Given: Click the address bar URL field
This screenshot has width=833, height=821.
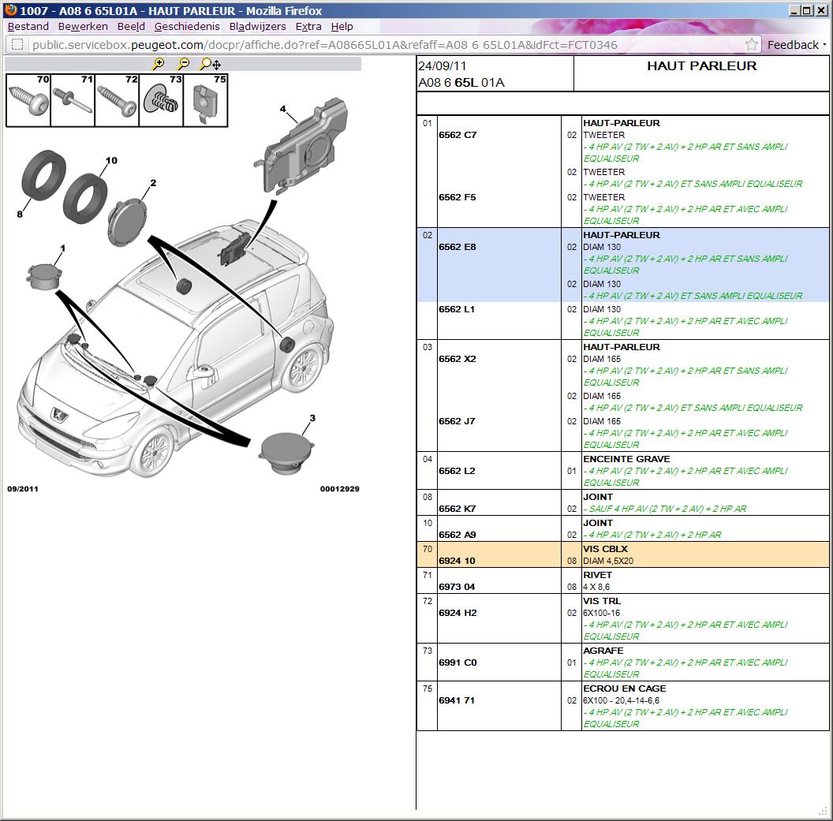Looking at the screenshot, I should pyautogui.click(x=383, y=45).
